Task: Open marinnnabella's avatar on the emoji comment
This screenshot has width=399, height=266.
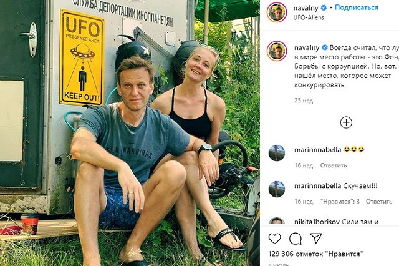Action: [277, 153]
